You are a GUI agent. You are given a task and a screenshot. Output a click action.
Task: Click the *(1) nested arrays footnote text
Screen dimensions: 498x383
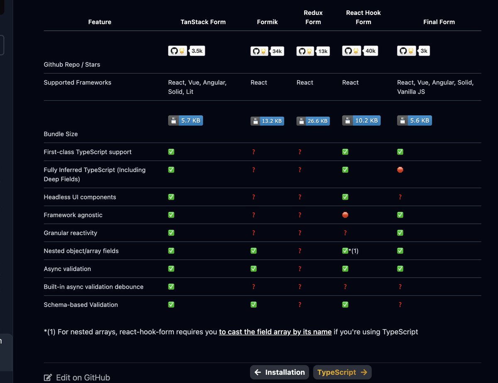231,332
